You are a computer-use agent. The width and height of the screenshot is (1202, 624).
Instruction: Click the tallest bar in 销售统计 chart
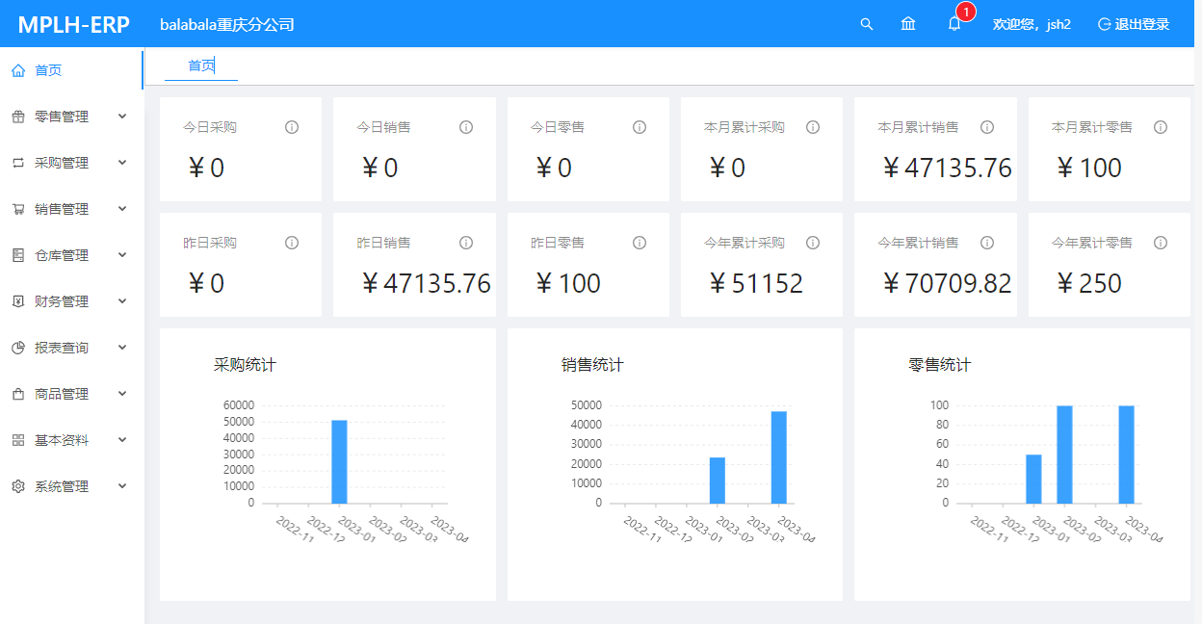coord(779,457)
